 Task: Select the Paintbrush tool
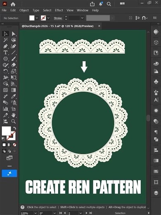(14, 59)
